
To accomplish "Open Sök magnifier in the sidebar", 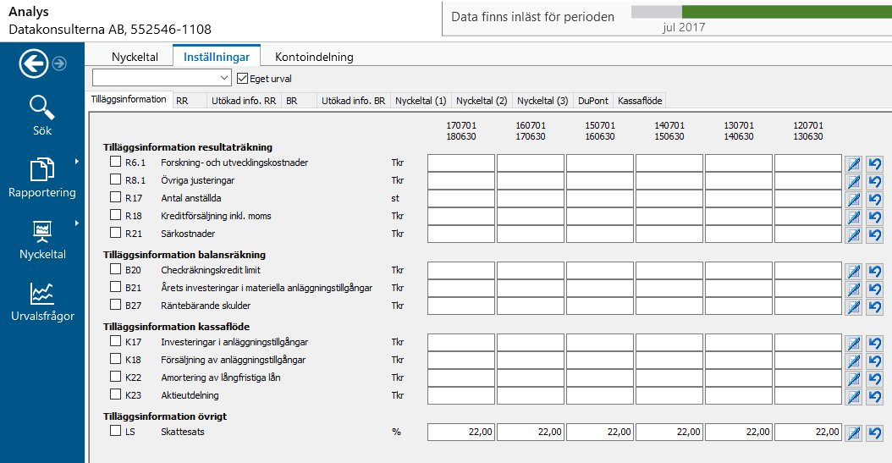I will [x=42, y=115].
